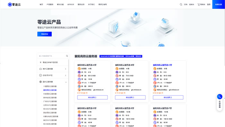This screenshot has width=225, height=127.
Task: Open the 产品服务 menu
Action: [x=50, y=5]
